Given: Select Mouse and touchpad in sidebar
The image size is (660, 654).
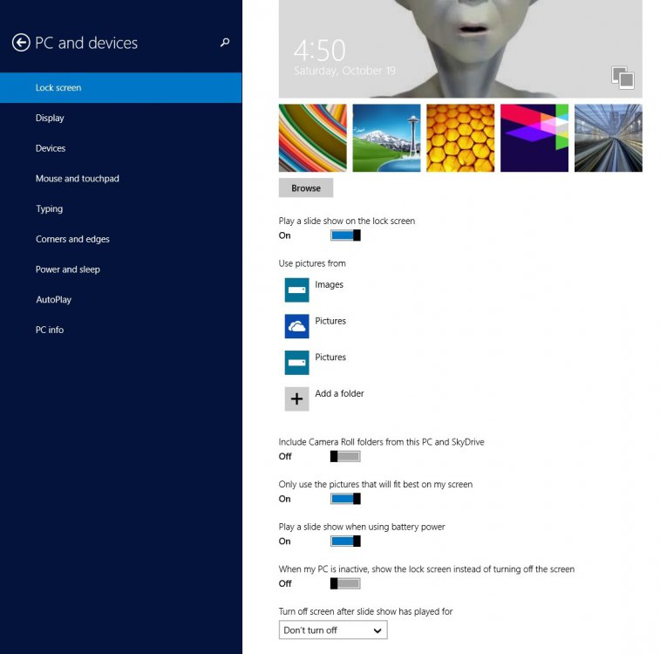Looking at the screenshot, I should coord(77,179).
